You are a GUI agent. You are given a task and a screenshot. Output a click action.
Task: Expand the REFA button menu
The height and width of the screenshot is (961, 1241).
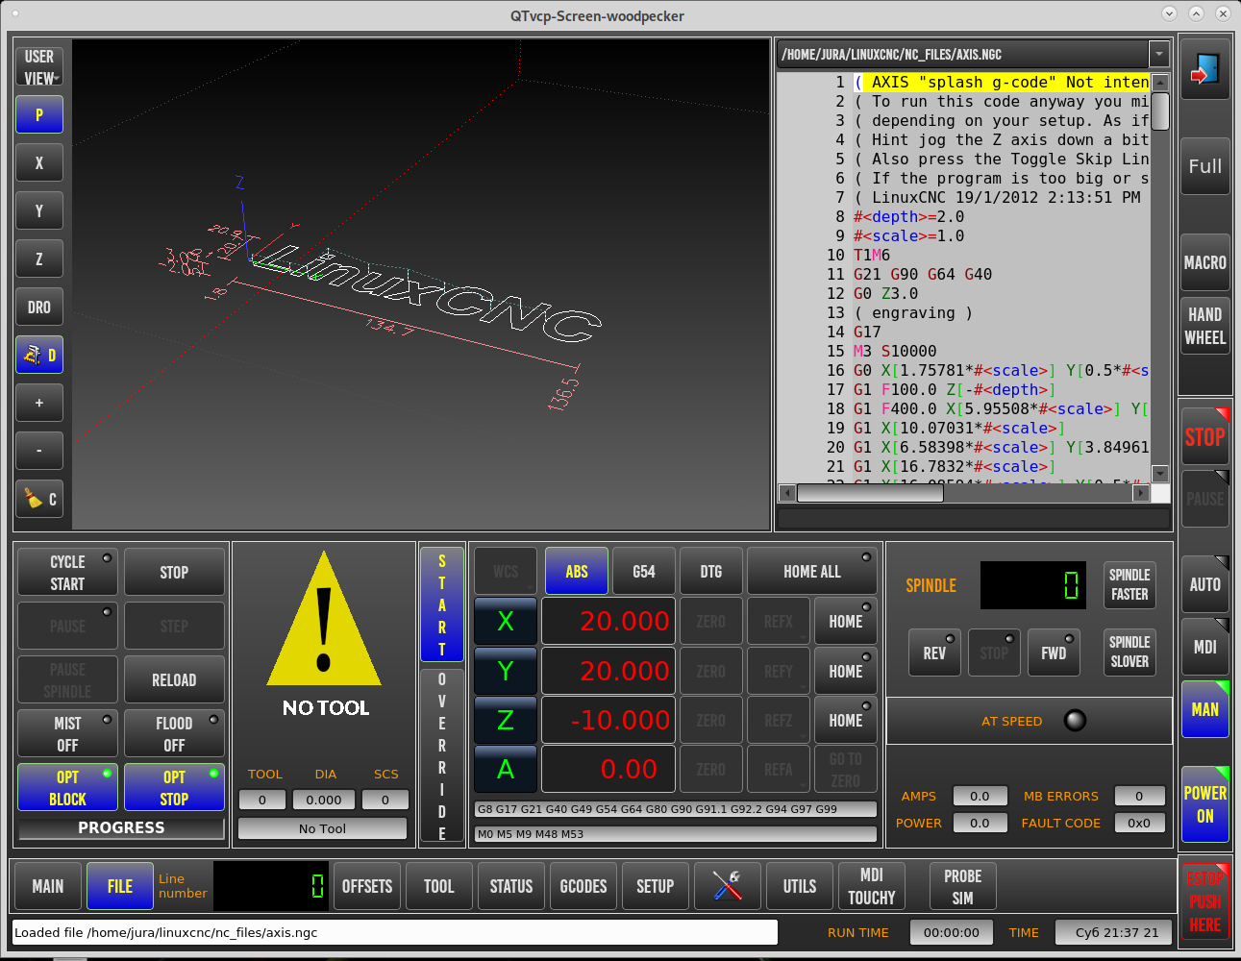[779, 769]
